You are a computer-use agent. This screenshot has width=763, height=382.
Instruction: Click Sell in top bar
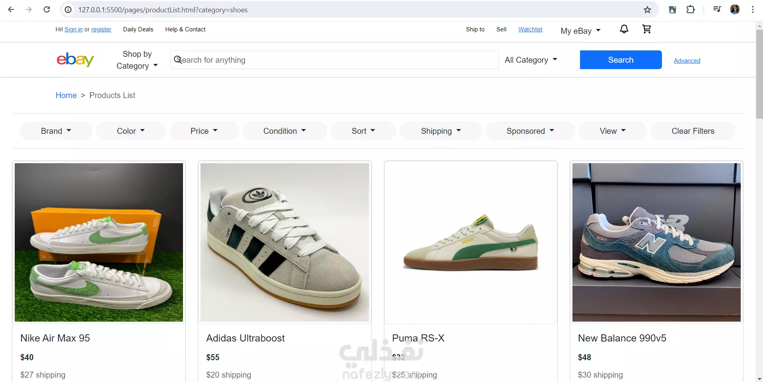(x=501, y=29)
